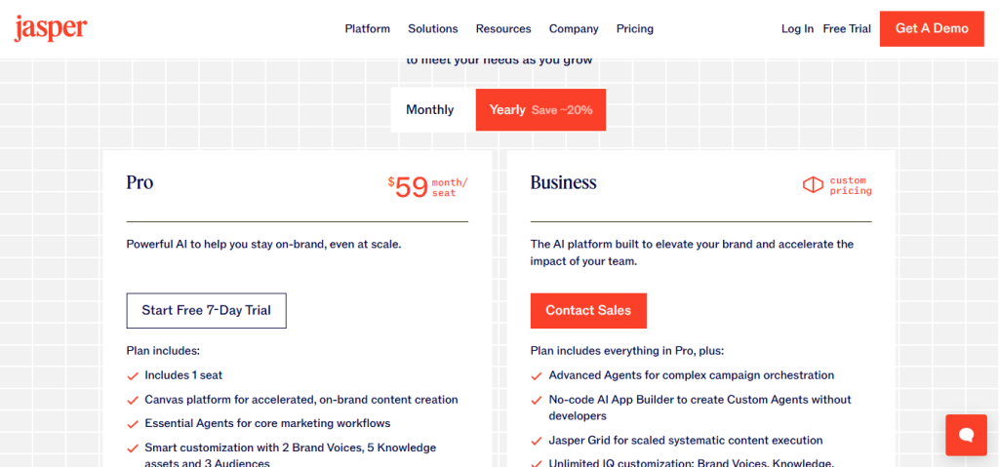Click the Log In link
Image resolution: width=999 pixels, height=467 pixels.
pos(797,29)
